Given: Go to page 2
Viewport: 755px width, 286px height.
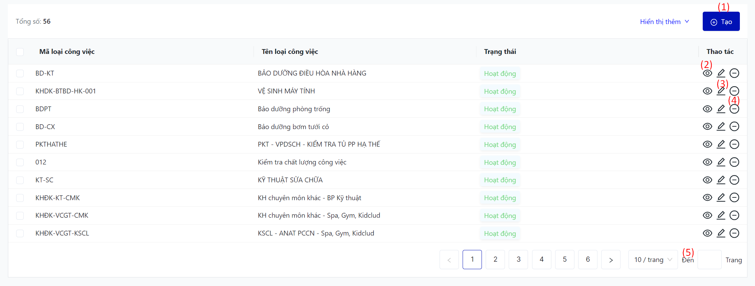Looking at the screenshot, I should 495,260.
